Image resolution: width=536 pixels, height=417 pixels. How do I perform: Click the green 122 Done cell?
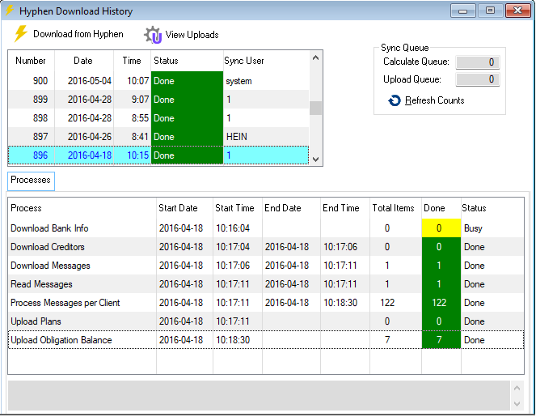441,303
